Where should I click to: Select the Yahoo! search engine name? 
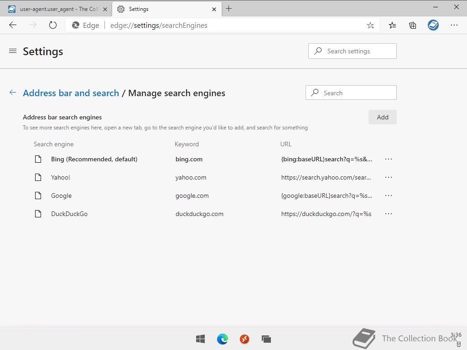click(x=61, y=177)
